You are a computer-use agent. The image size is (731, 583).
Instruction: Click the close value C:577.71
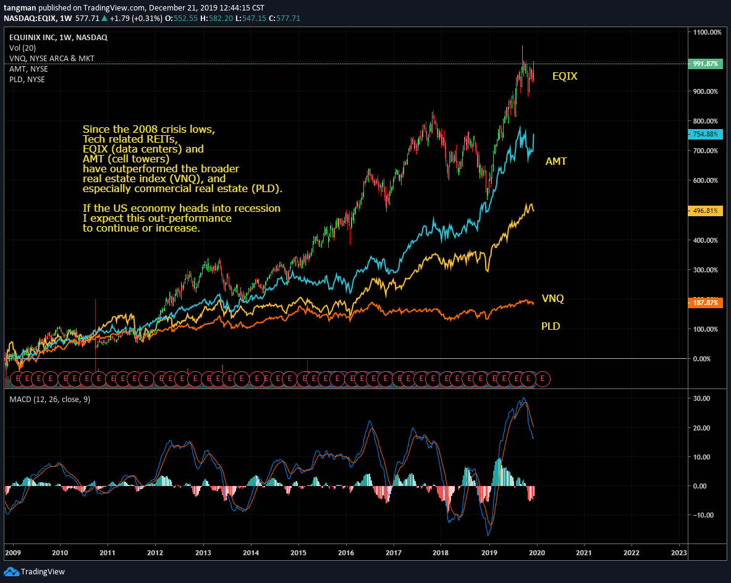[x=284, y=19]
